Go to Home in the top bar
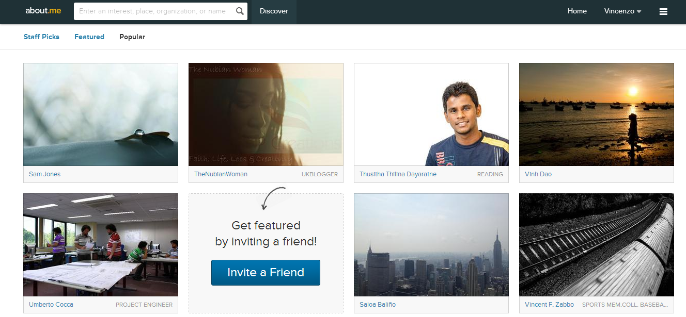Screen dimensions: 686x317 577,11
